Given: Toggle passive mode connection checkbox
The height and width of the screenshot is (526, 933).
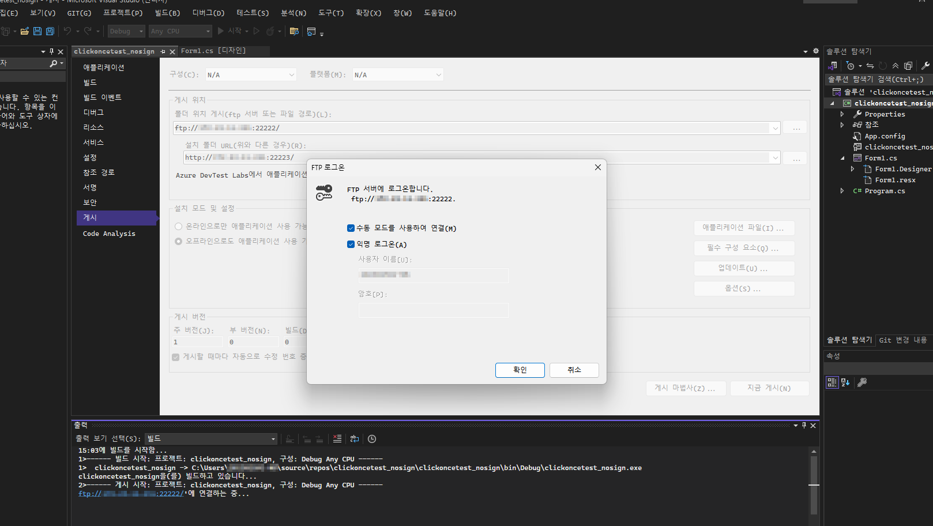Looking at the screenshot, I should [351, 228].
